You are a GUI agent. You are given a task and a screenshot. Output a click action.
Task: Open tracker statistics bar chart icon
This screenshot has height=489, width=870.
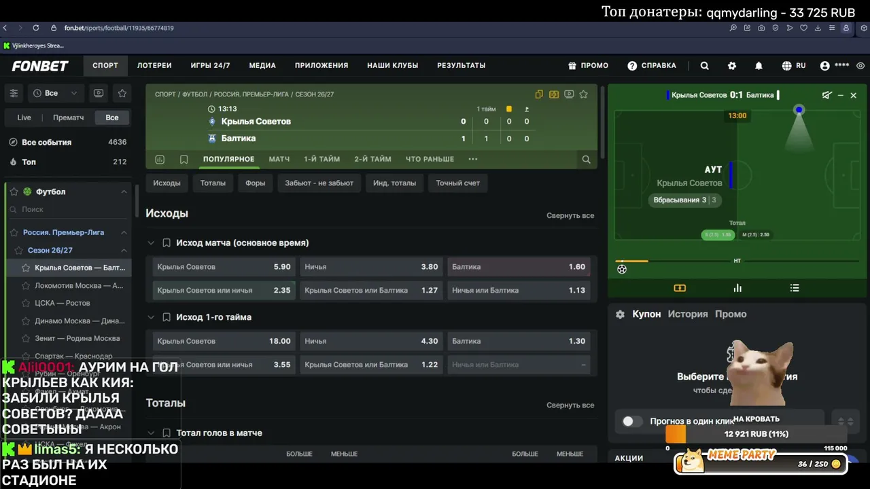[737, 289]
